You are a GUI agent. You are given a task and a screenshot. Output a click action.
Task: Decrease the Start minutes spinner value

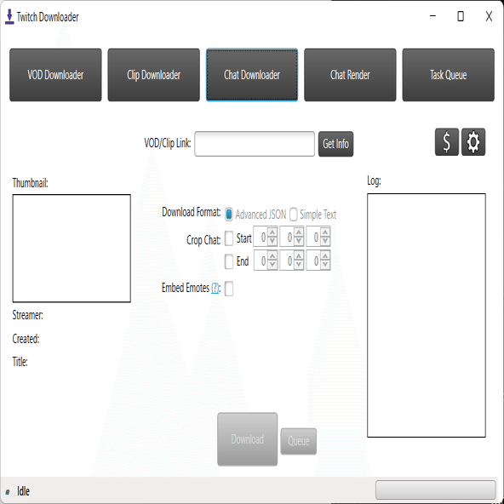point(299,241)
